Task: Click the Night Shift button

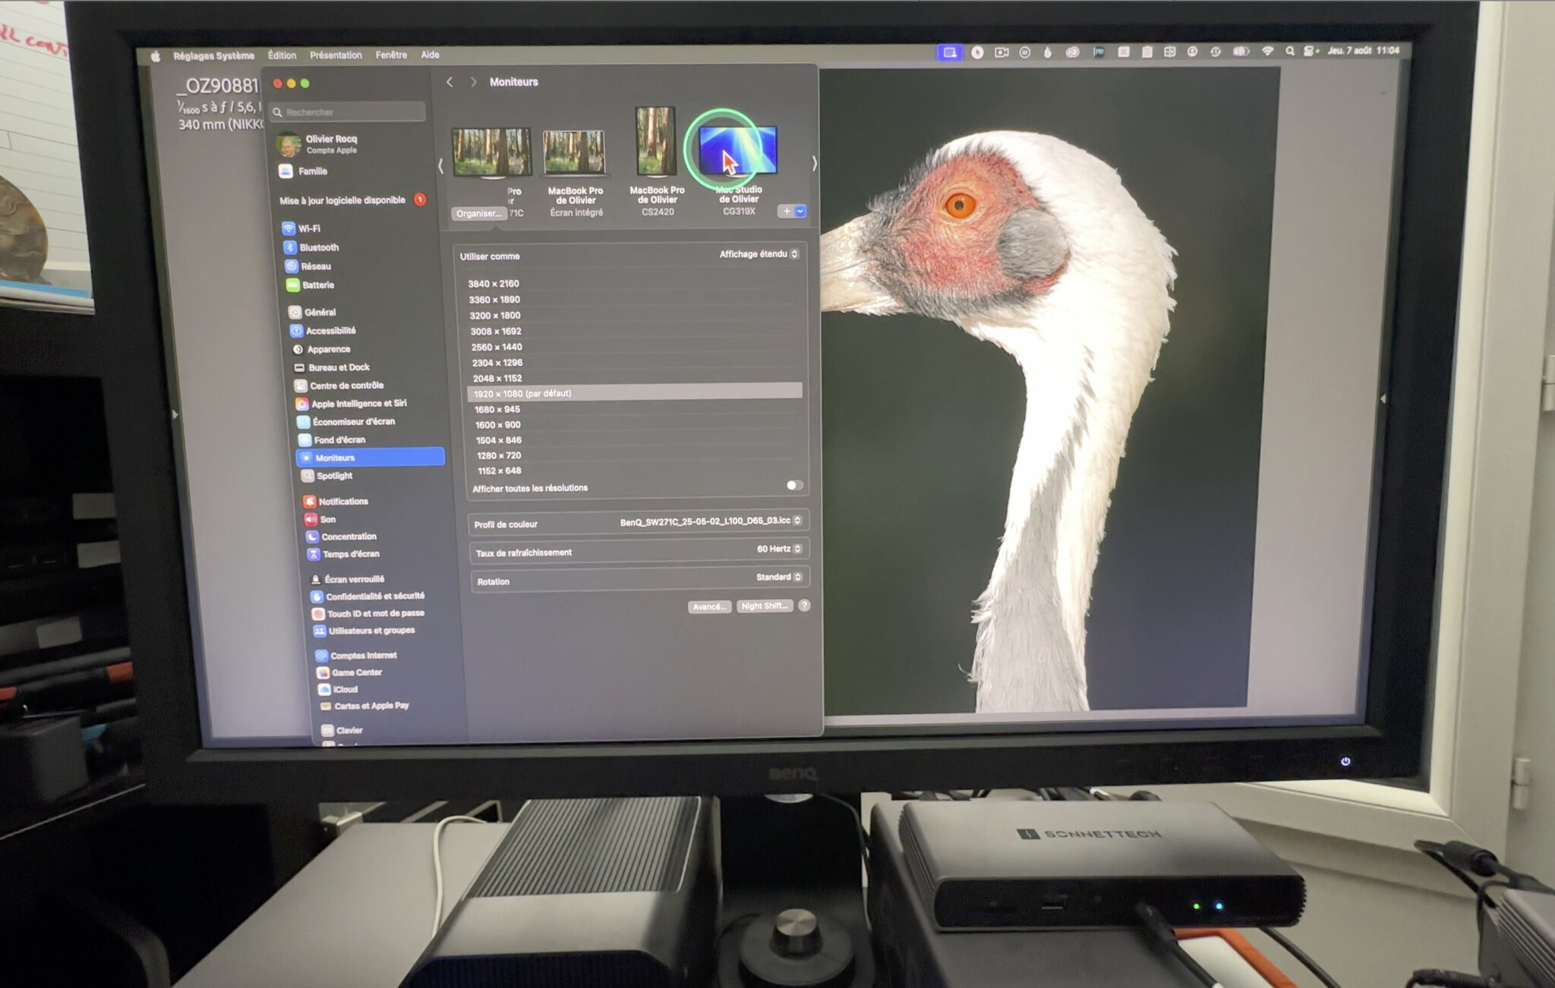Action: (765, 606)
